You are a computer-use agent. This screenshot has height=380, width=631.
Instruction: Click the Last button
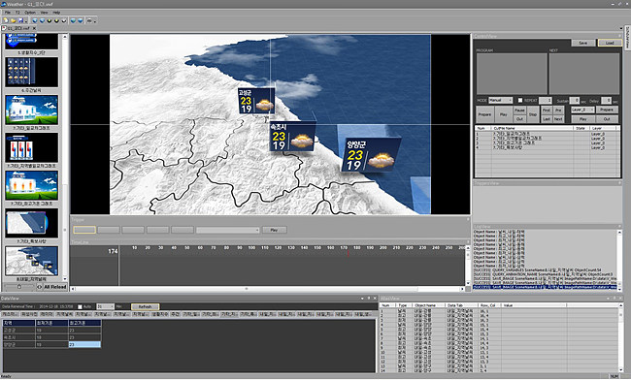[x=547, y=119]
